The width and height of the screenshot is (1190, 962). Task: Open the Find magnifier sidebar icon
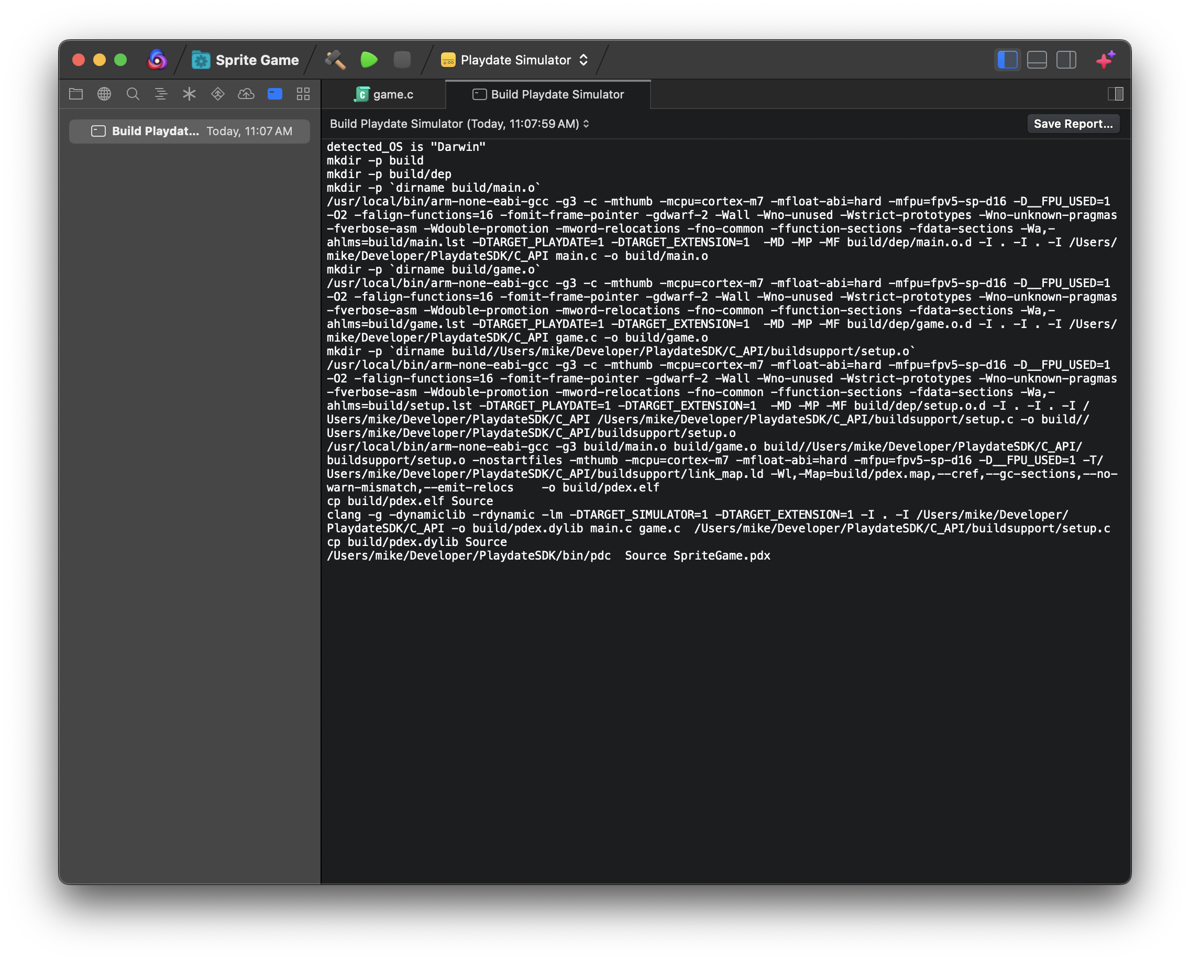click(133, 94)
